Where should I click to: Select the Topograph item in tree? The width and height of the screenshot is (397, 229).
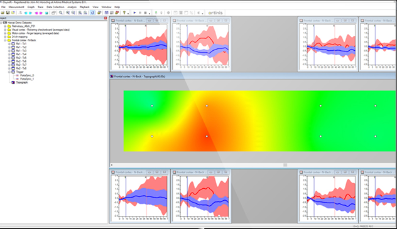pyautogui.click(x=22, y=82)
